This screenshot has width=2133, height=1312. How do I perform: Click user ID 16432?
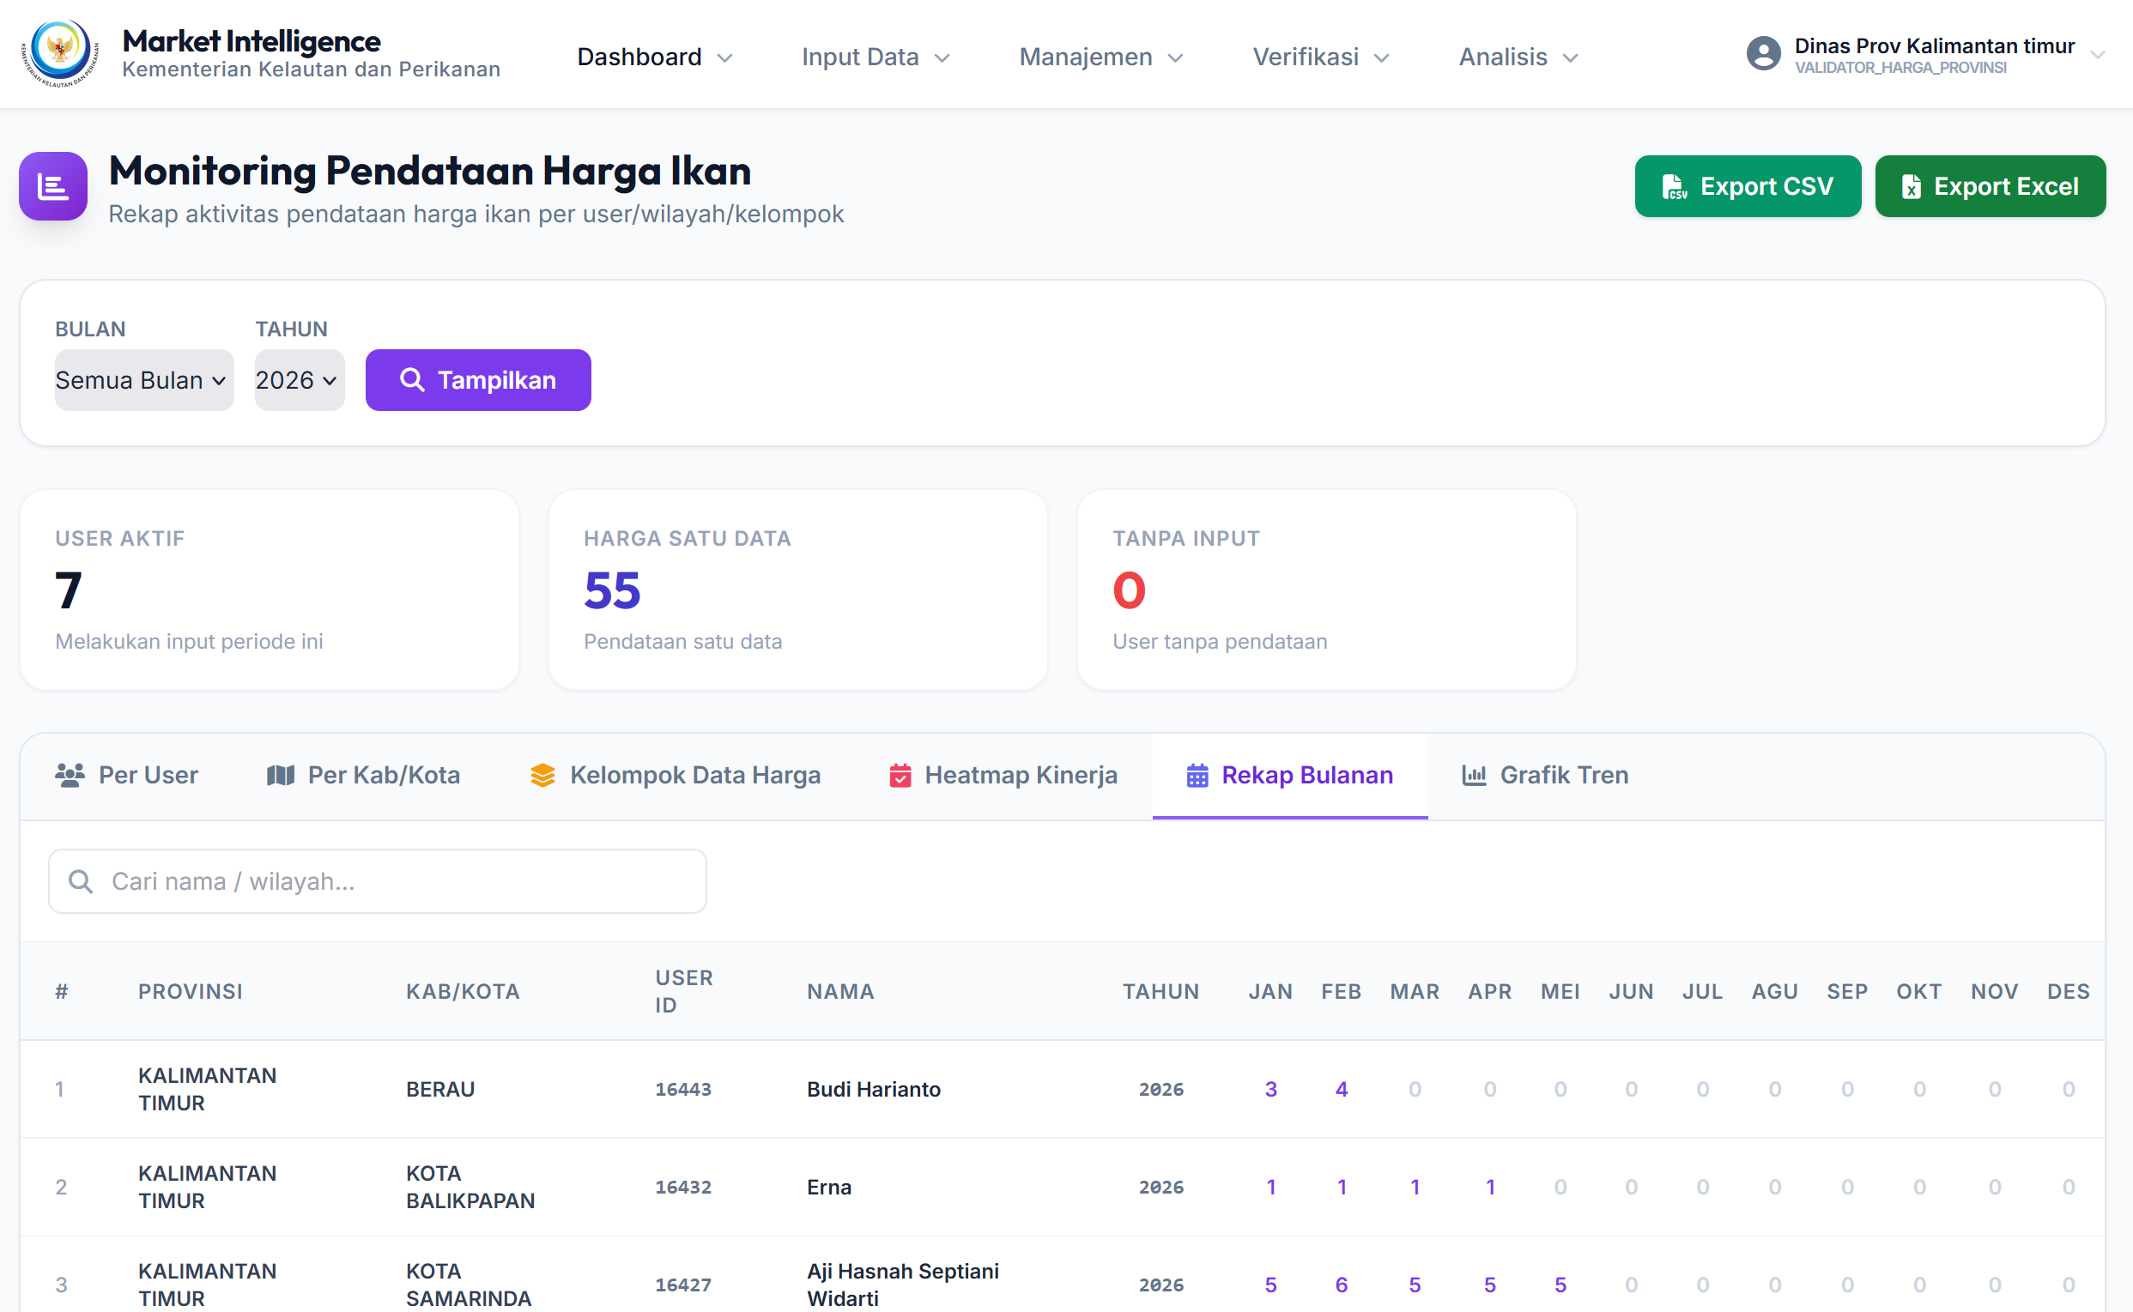coord(683,1187)
